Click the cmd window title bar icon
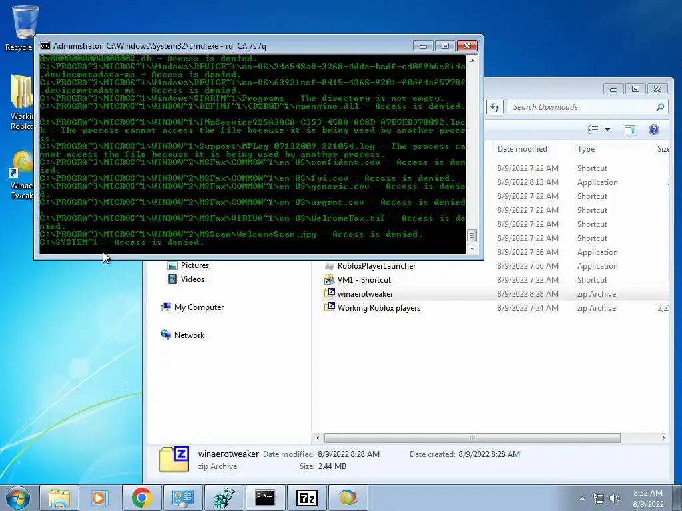The height and width of the screenshot is (511, 682). tap(45, 46)
